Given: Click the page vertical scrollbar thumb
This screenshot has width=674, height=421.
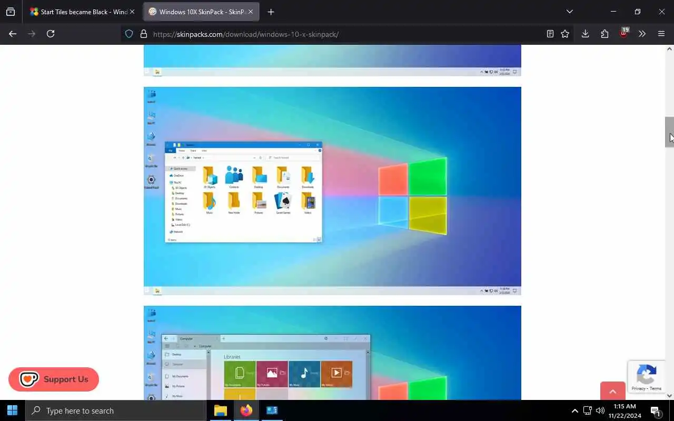Looking at the screenshot, I should coord(669,132).
